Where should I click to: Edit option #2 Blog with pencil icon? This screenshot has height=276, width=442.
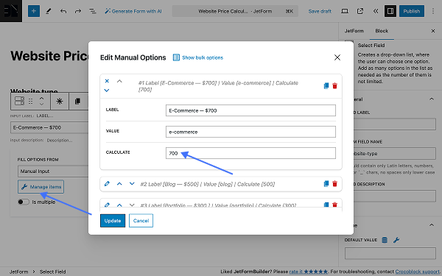coord(107,184)
